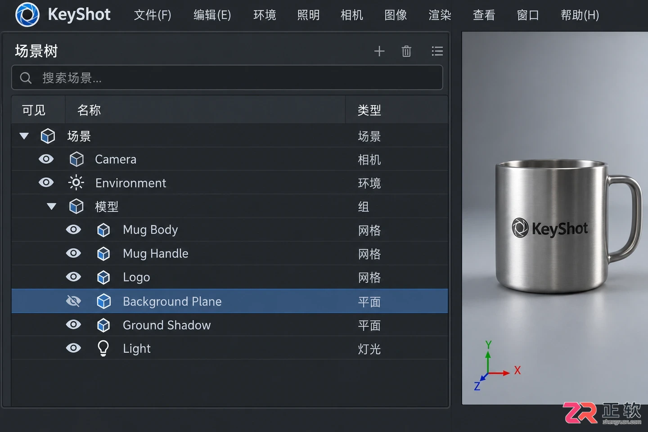This screenshot has width=648, height=432.
Task: Click the 可见 column header
Action: pos(38,110)
